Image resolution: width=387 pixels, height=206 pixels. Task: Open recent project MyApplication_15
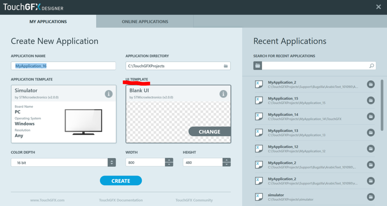coord(315,100)
